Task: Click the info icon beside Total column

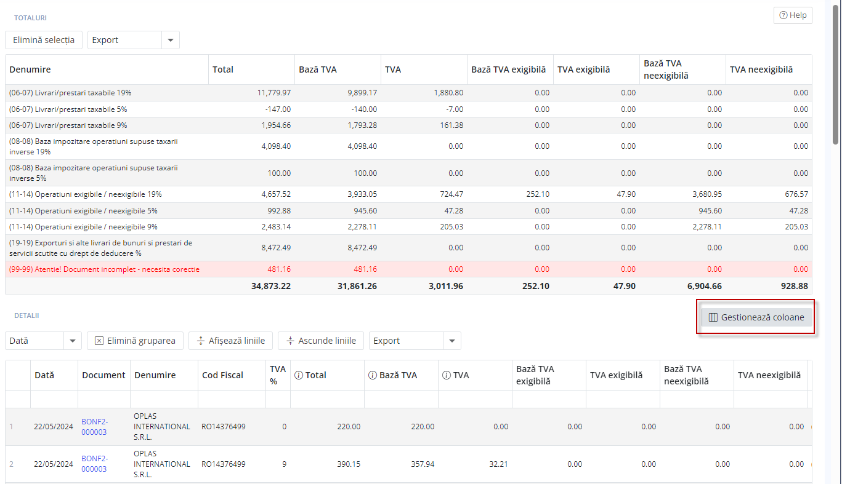Action: (x=299, y=375)
